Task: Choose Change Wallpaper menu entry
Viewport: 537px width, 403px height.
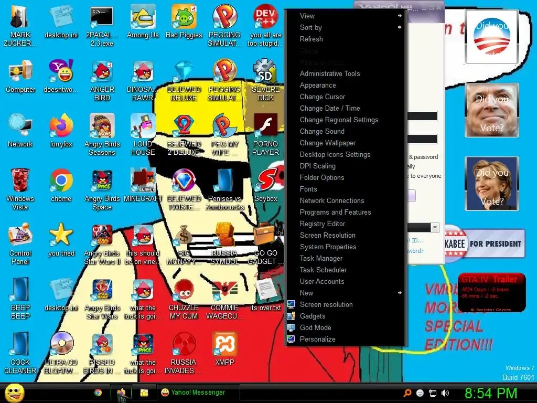Action: (345, 143)
